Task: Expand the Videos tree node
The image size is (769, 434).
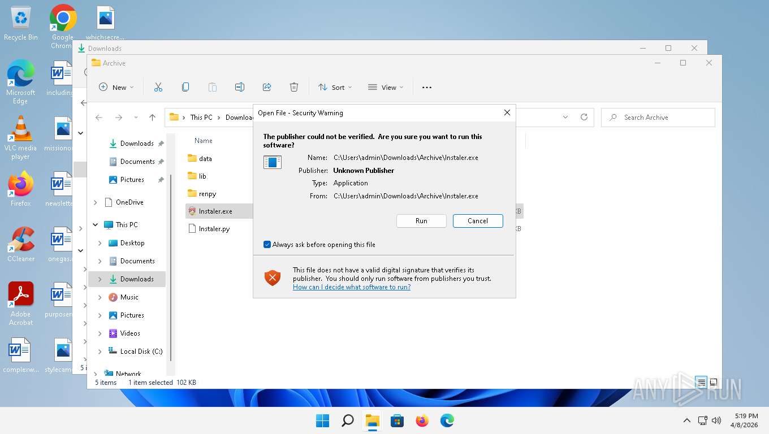Action: pos(100,333)
